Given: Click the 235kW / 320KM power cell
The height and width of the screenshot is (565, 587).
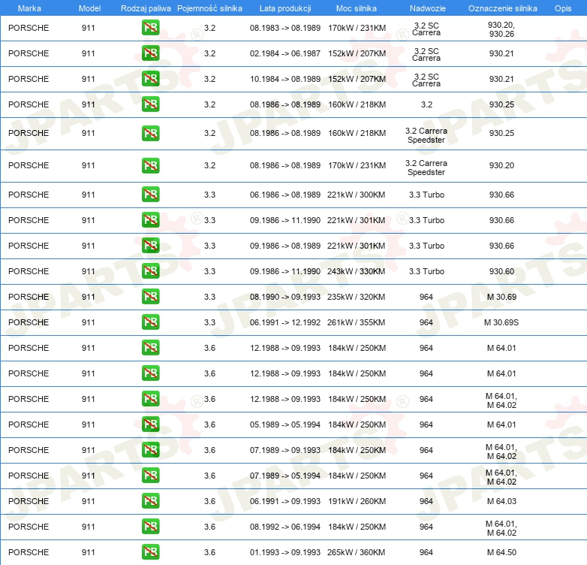Looking at the screenshot, I should 356,297.
